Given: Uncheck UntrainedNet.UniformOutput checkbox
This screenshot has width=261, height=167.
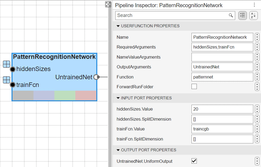Looking at the screenshot, I should click(194, 161).
